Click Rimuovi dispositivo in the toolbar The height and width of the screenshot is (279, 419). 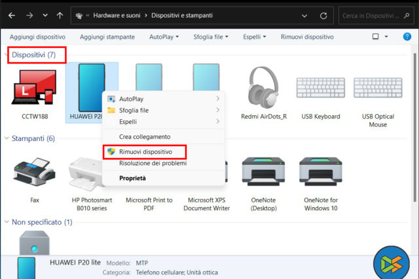[x=307, y=37]
